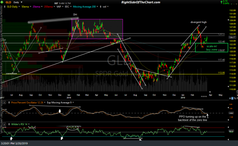Viewport: 238px width, 146px height.
Task: Click the upper scale triangle of the RSI pane
Action: (228, 127)
